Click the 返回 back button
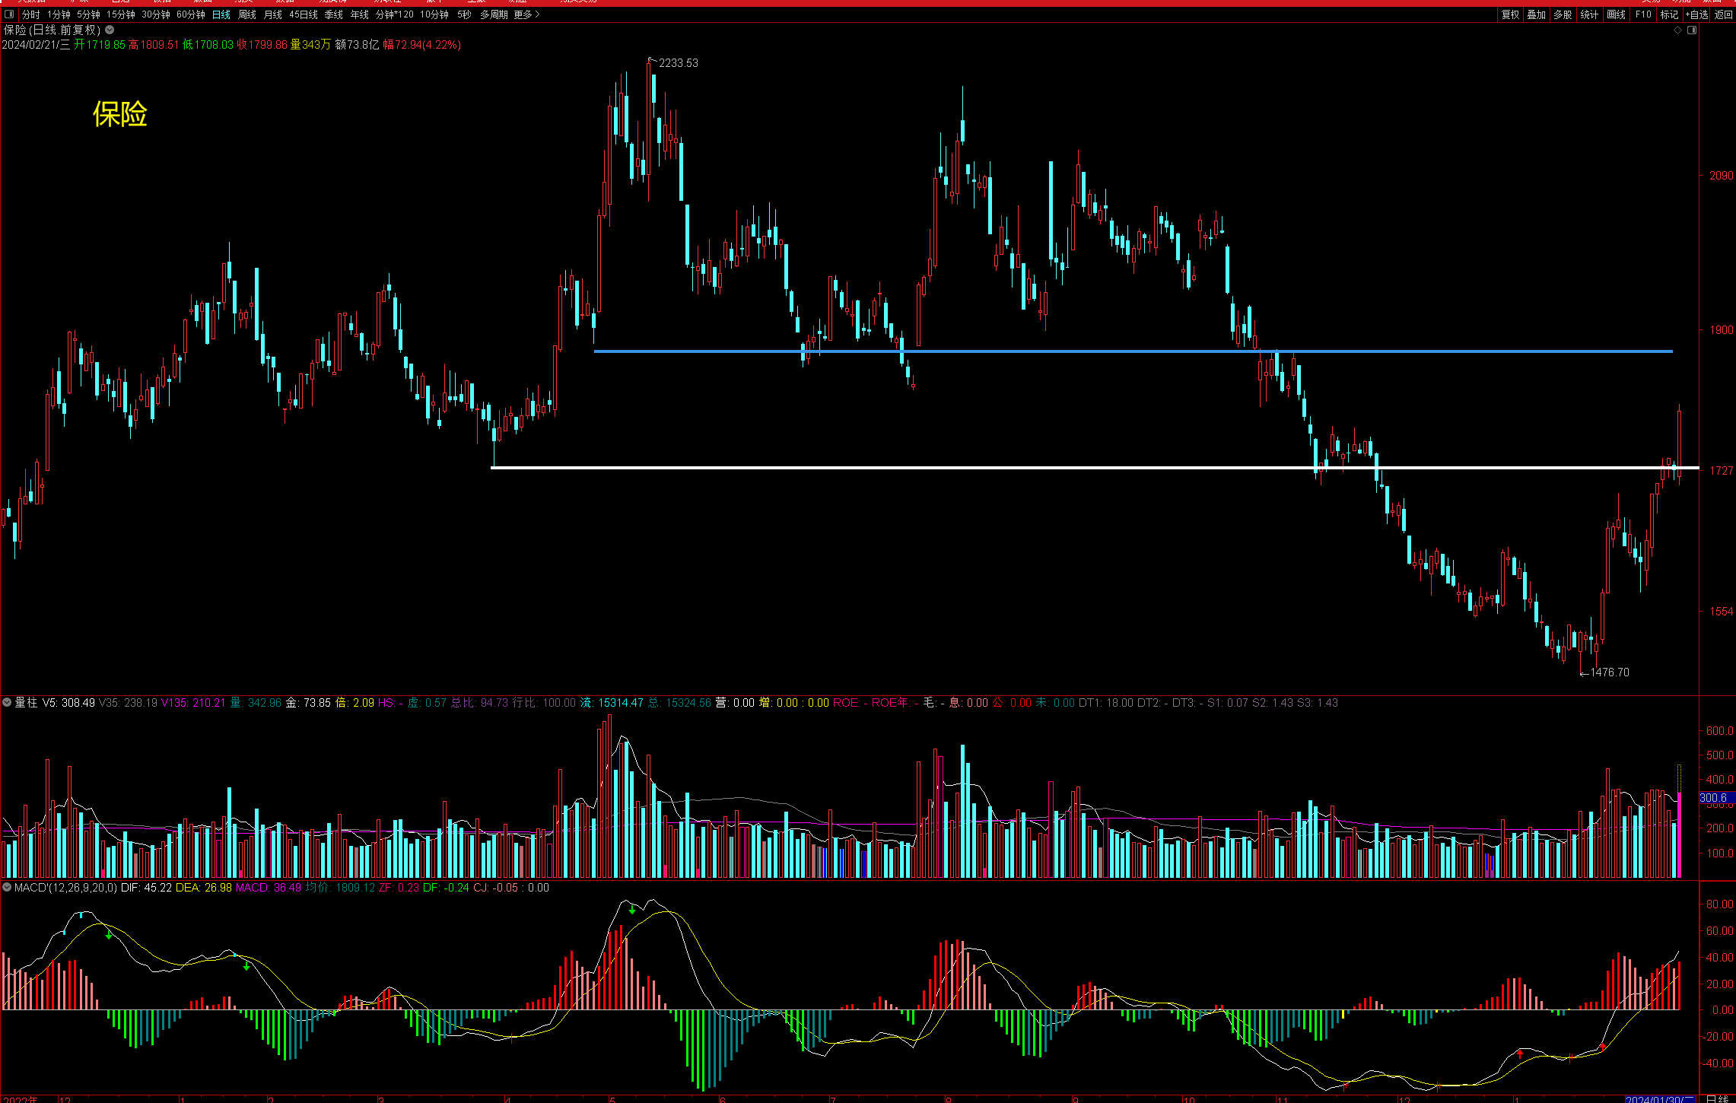The height and width of the screenshot is (1103, 1736). point(1723,14)
